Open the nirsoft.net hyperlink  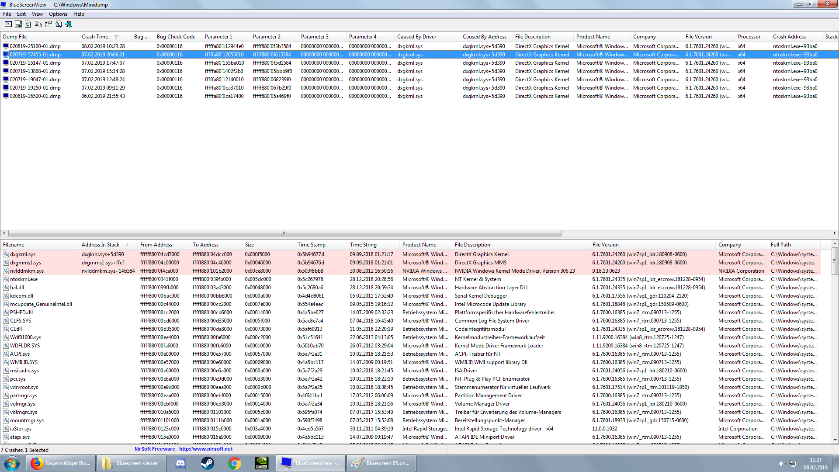(205, 449)
